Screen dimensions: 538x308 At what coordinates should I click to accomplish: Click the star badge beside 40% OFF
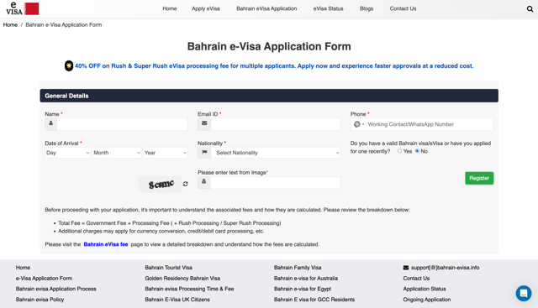[x=69, y=65]
